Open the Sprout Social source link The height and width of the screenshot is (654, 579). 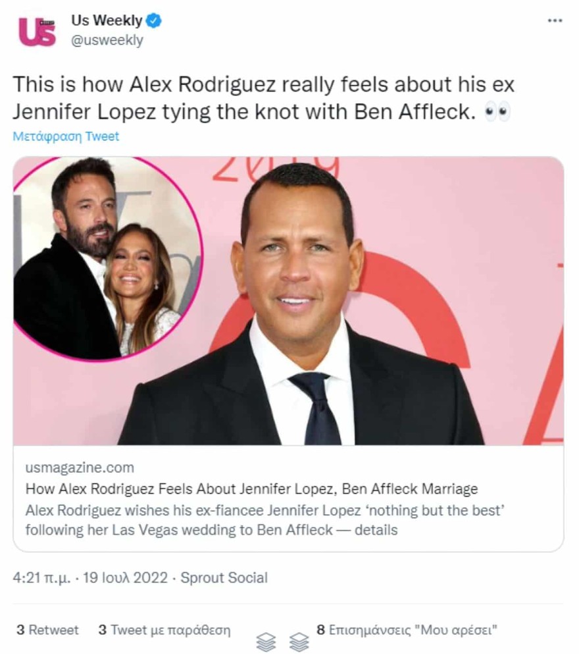[224, 578]
